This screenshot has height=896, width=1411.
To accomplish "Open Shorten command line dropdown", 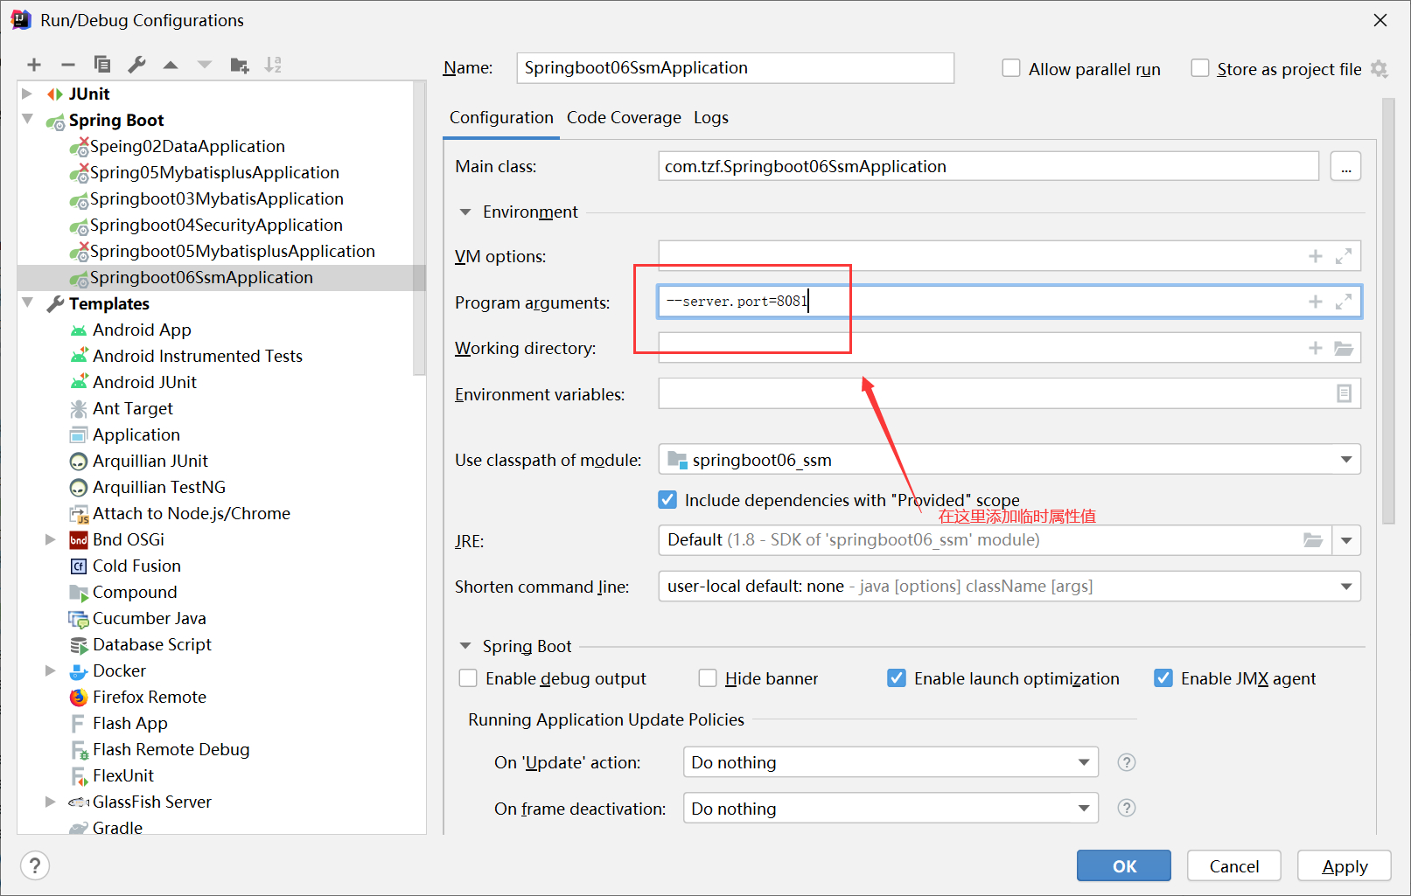I will [x=1345, y=587].
